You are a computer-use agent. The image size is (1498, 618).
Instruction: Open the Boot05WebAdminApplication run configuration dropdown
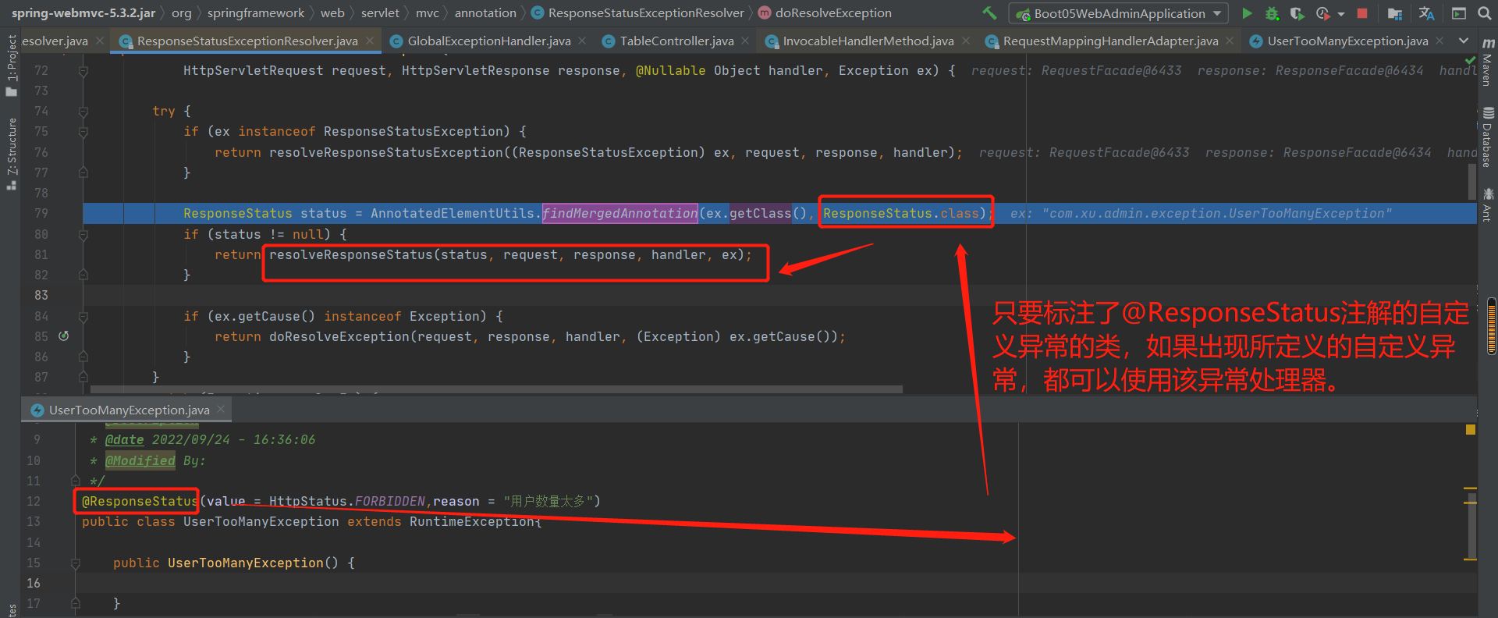pyautogui.click(x=1118, y=13)
